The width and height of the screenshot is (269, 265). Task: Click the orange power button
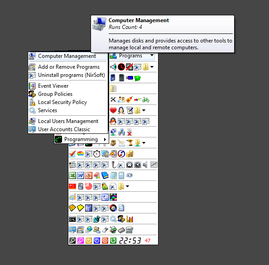point(89,241)
